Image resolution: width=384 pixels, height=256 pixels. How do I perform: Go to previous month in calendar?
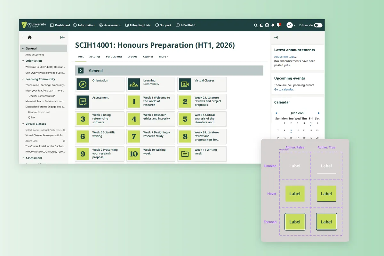click(276, 113)
